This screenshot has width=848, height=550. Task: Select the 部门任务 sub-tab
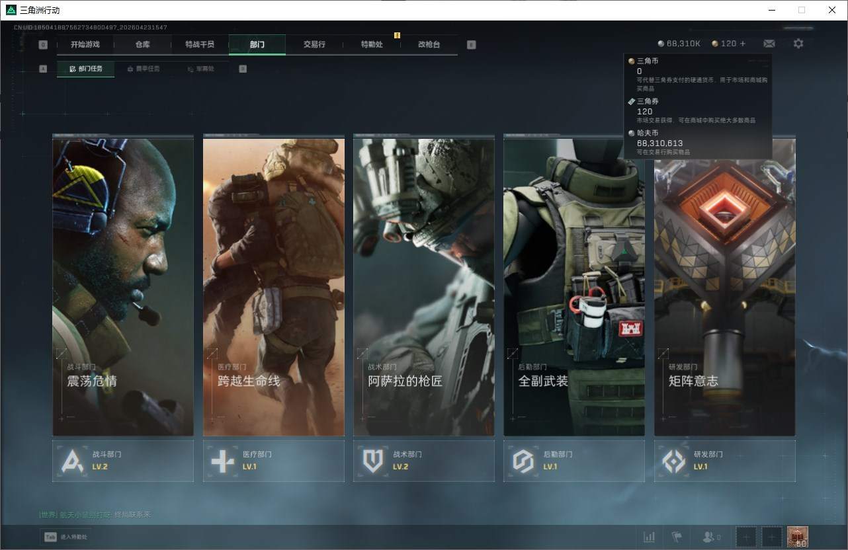[x=86, y=69]
